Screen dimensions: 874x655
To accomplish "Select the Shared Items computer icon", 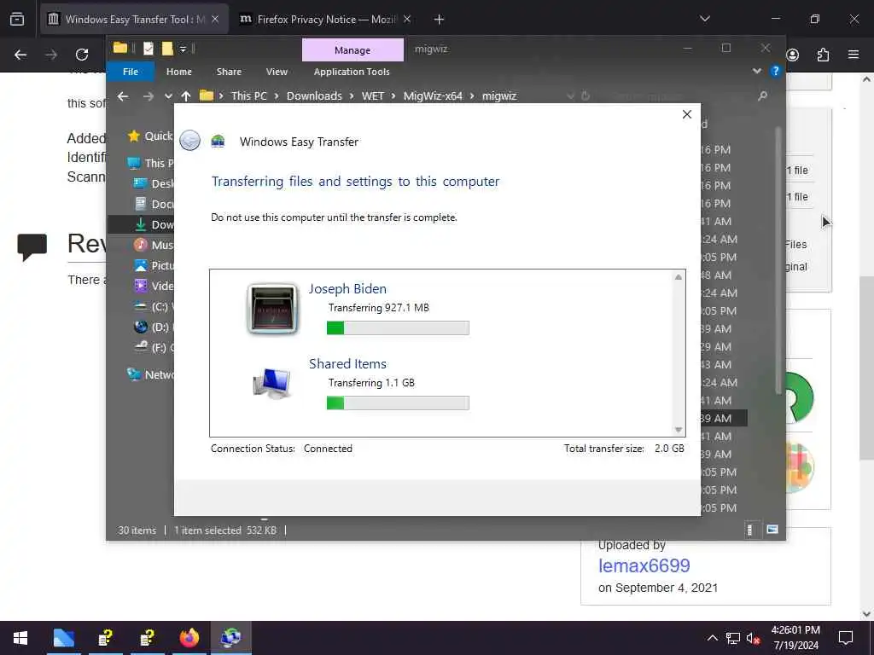I will coord(271,383).
